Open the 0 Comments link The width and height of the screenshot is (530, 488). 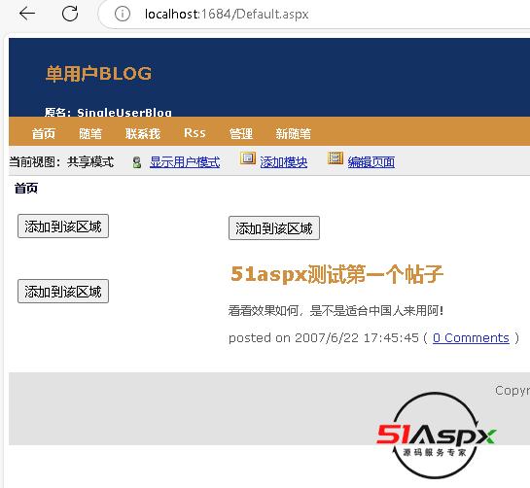click(x=471, y=337)
